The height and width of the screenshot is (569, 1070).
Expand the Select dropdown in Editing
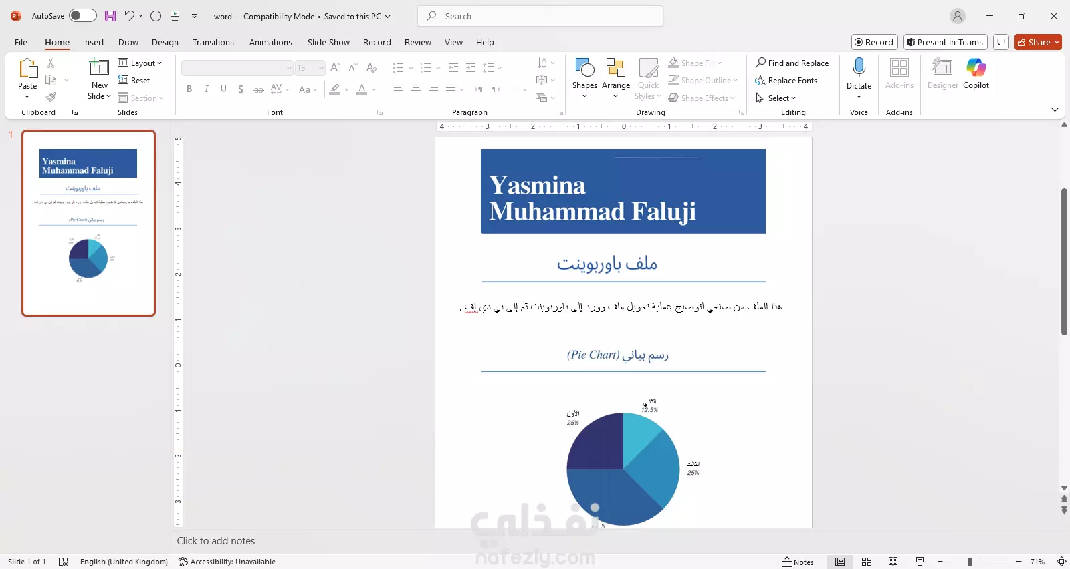click(x=776, y=98)
